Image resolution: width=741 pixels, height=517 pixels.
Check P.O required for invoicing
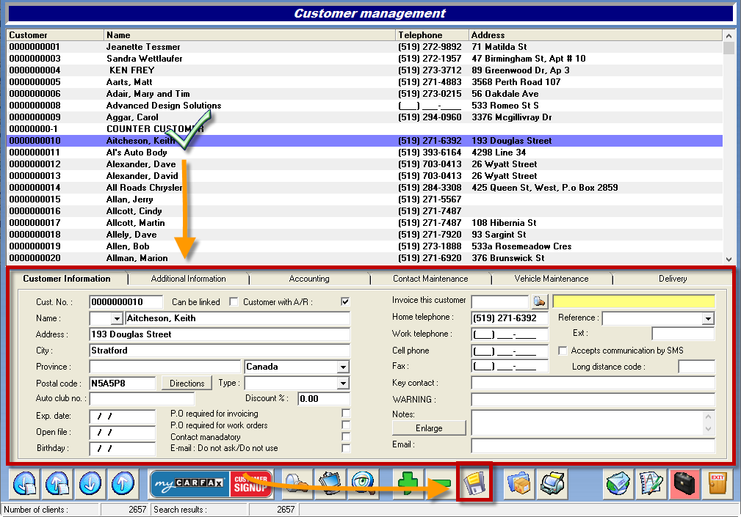(346, 414)
